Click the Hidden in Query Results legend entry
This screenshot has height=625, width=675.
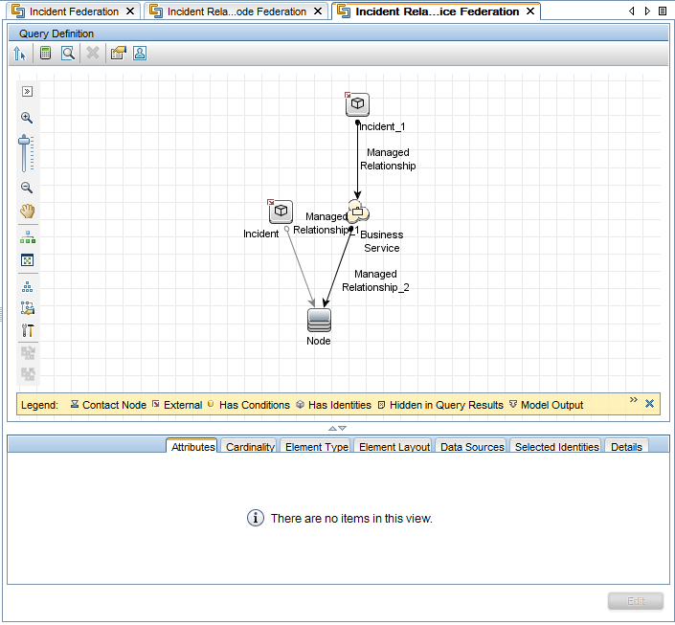coord(440,405)
